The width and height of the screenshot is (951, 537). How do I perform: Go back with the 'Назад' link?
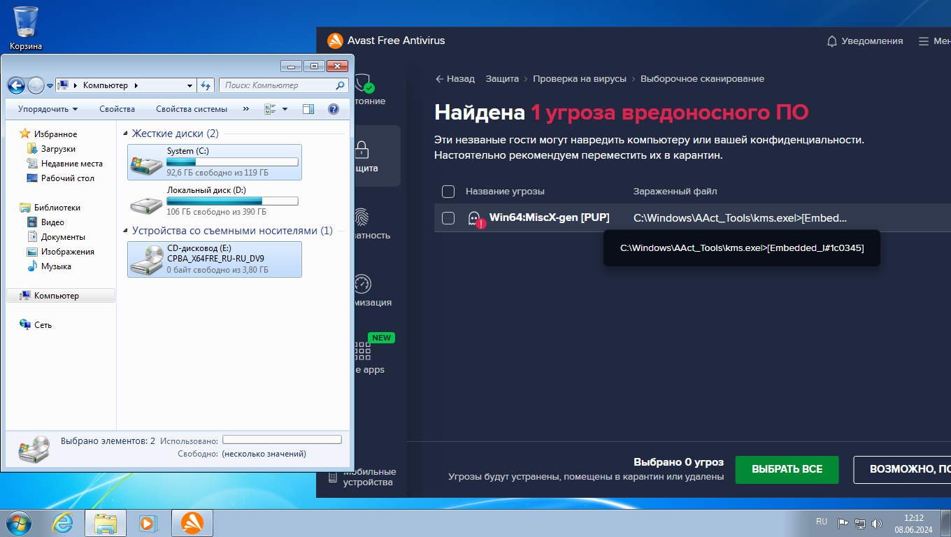[x=455, y=79]
